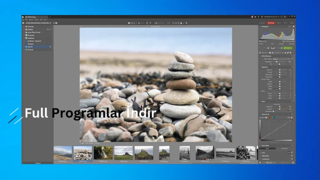Collapse the White Balance section
The image size is (320, 180).
(x=260, y=56)
